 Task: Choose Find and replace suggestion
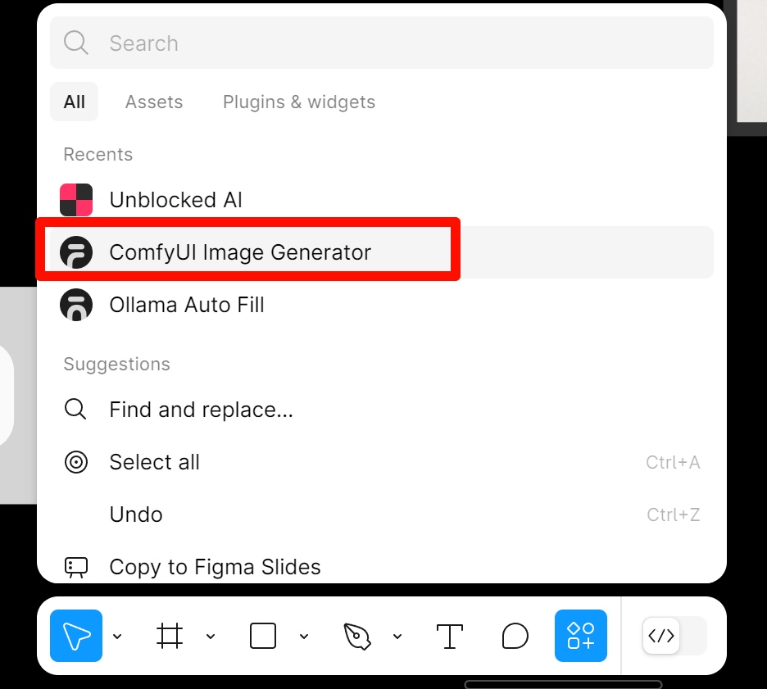tap(382, 410)
